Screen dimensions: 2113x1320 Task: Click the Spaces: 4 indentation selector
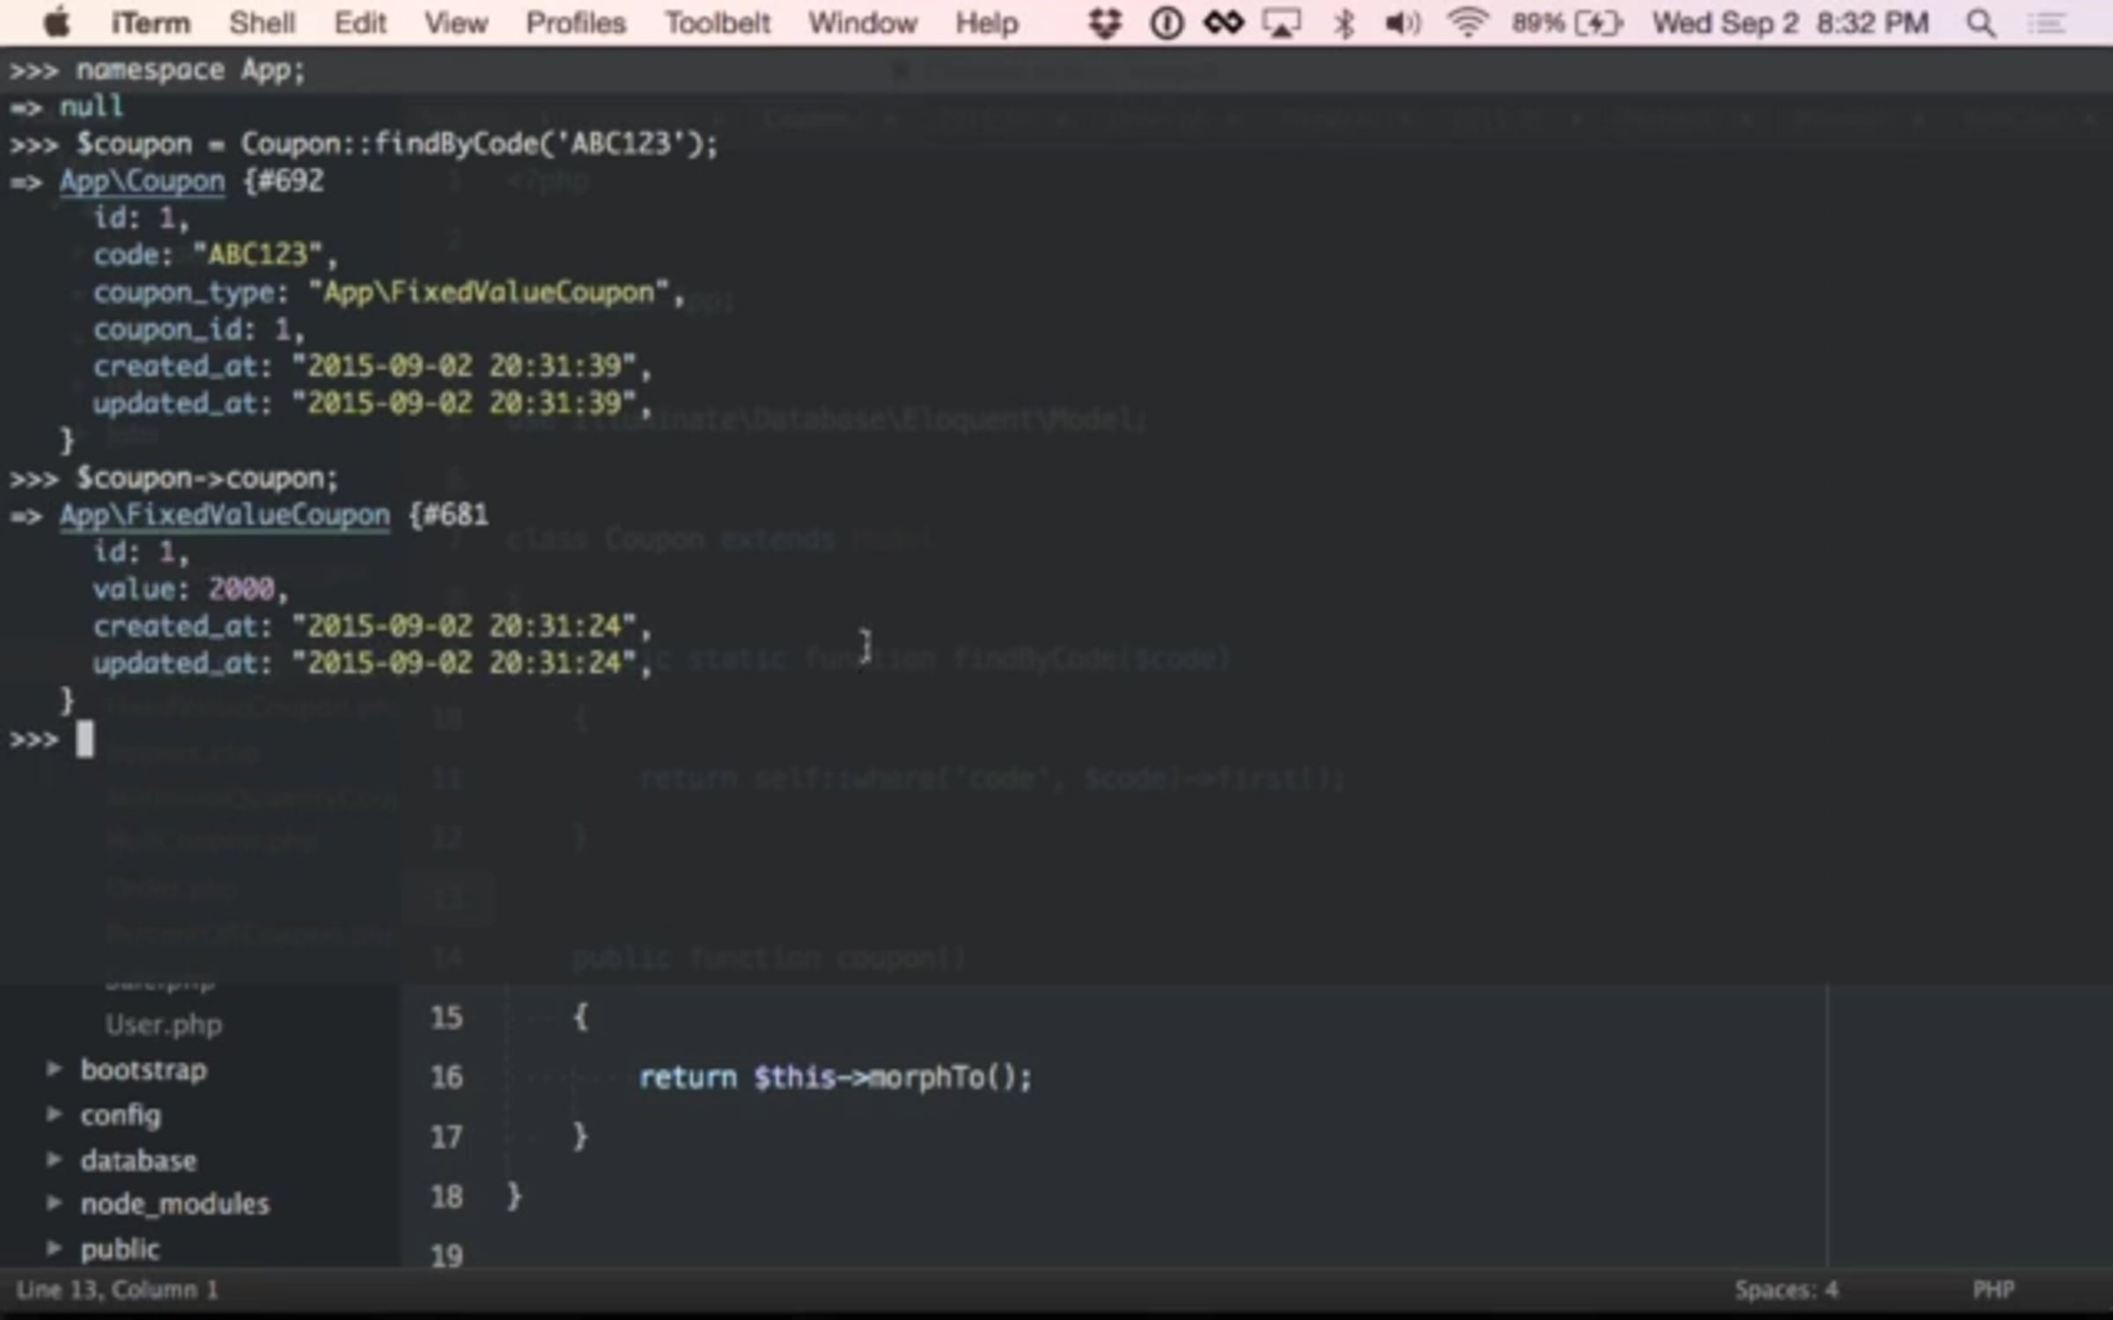pos(1785,1290)
